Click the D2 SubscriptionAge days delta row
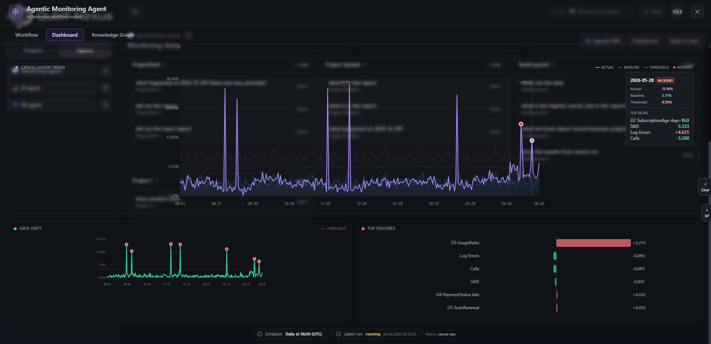Viewport: 711px width, 344px height. pyautogui.click(x=659, y=120)
